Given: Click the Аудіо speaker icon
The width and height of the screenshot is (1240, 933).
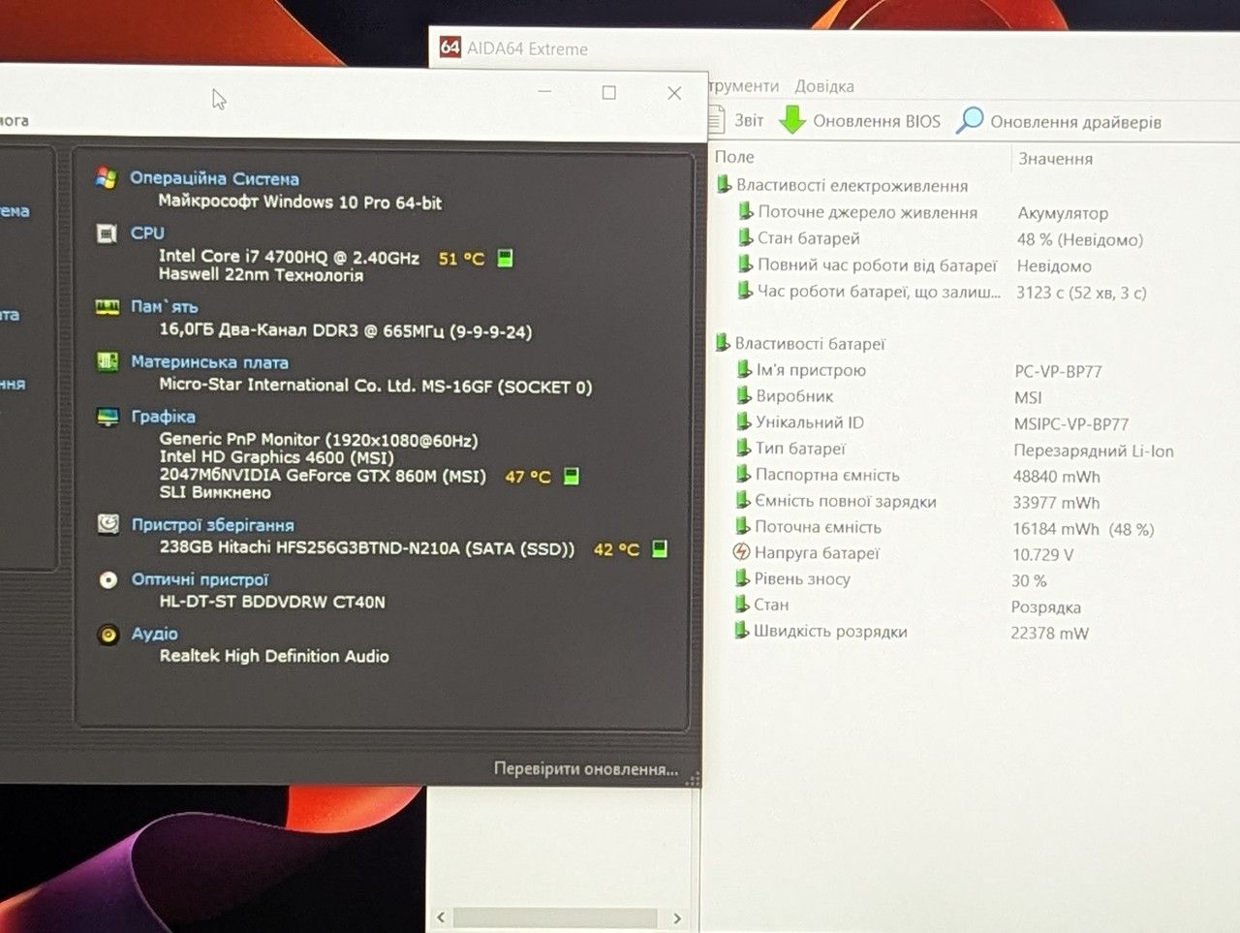Looking at the screenshot, I should click(108, 635).
